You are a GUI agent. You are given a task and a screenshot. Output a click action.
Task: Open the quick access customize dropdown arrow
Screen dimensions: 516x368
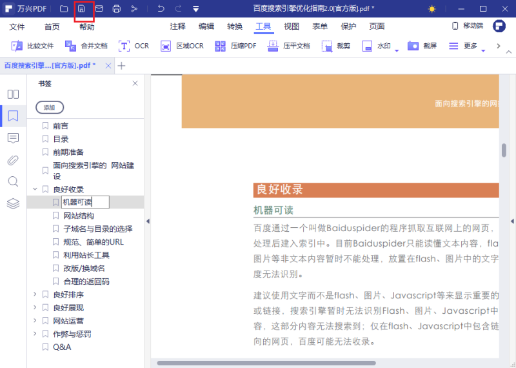click(196, 9)
